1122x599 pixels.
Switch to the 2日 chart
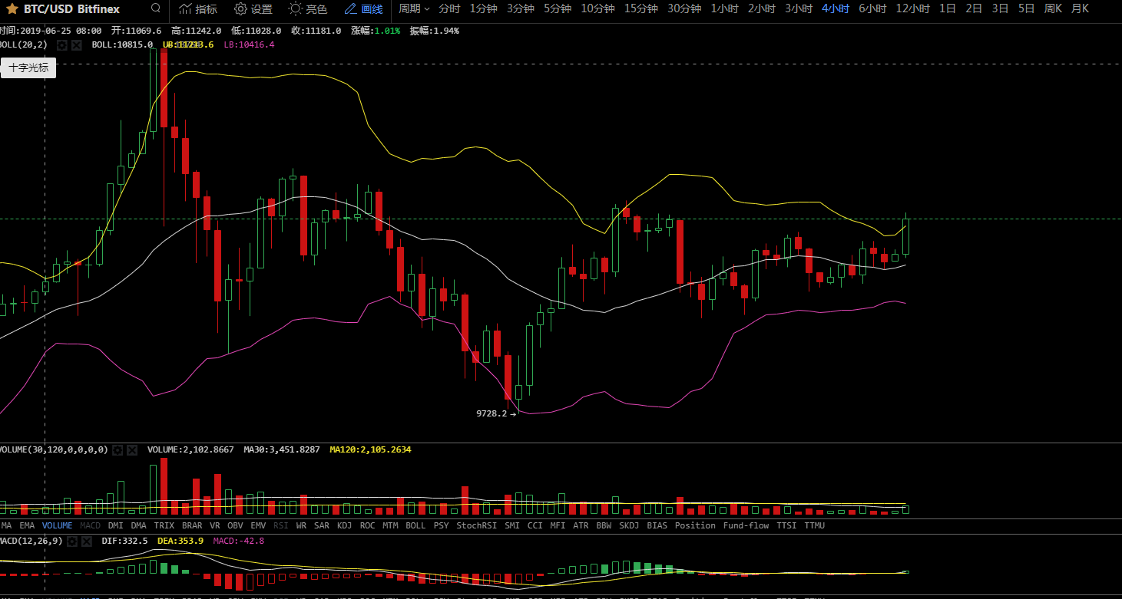[974, 9]
